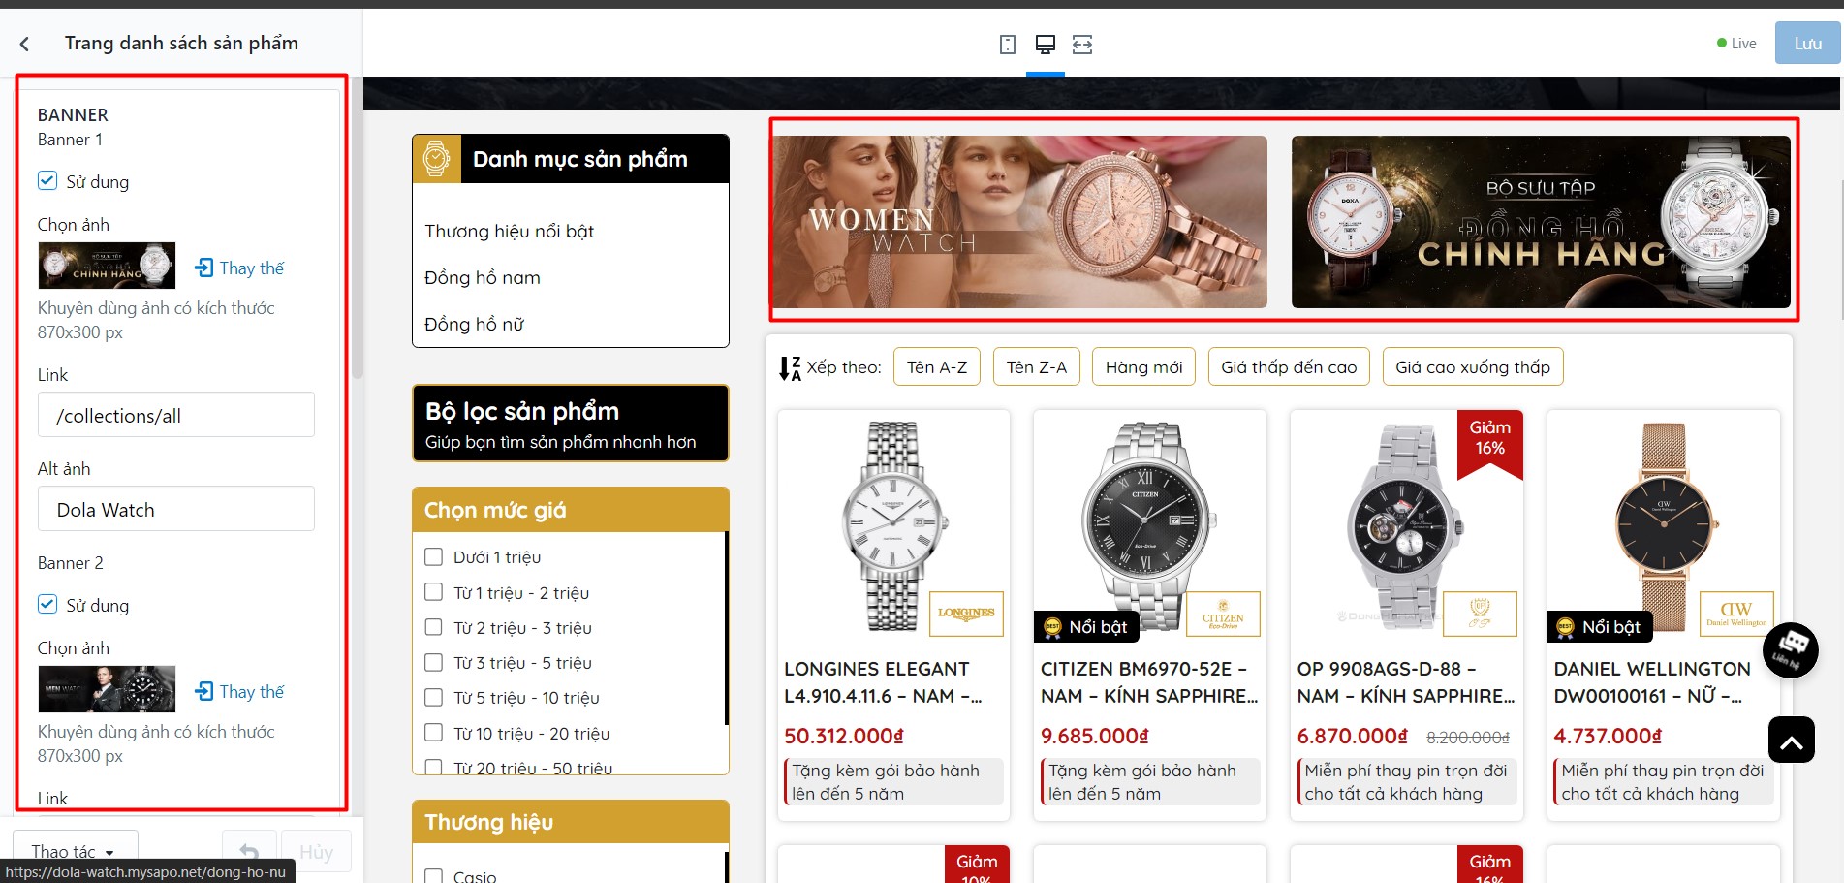Viewport: 1844px width, 883px height.
Task: Check the Casio brand filter
Action: pos(433,876)
